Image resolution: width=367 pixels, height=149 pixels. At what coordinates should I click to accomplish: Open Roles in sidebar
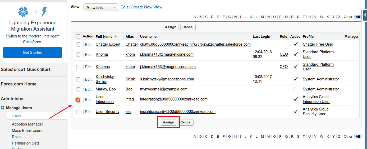coord(17,137)
